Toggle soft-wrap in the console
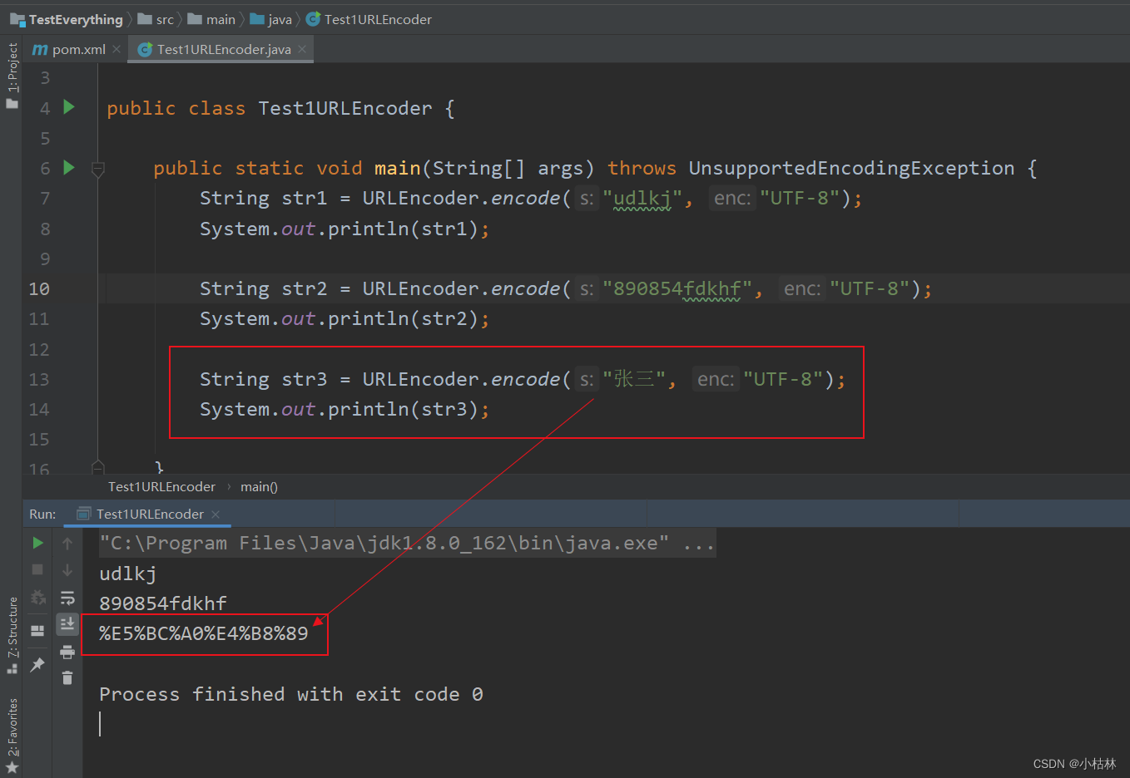This screenshot has width=1130, height=778. pyautogui.click(x=67, y=598)
